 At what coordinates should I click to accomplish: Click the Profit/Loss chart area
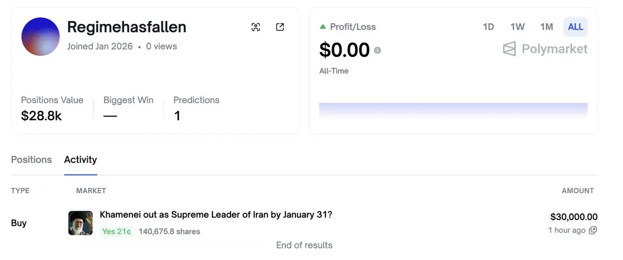pyautogui.click(x=453, y=110)
